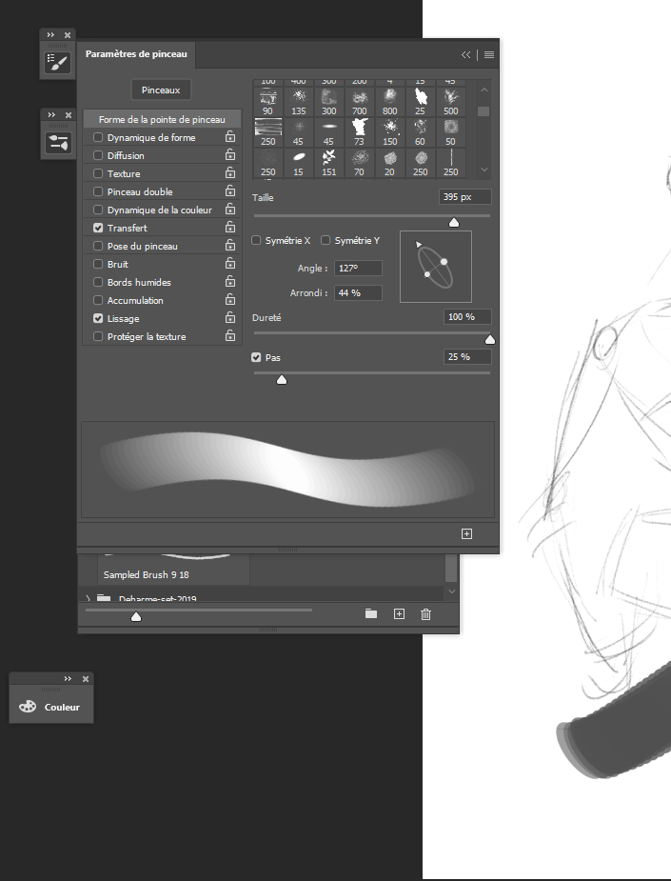Enable the Diffusion checkbox

pyautogui.click(x=98, y=155)
